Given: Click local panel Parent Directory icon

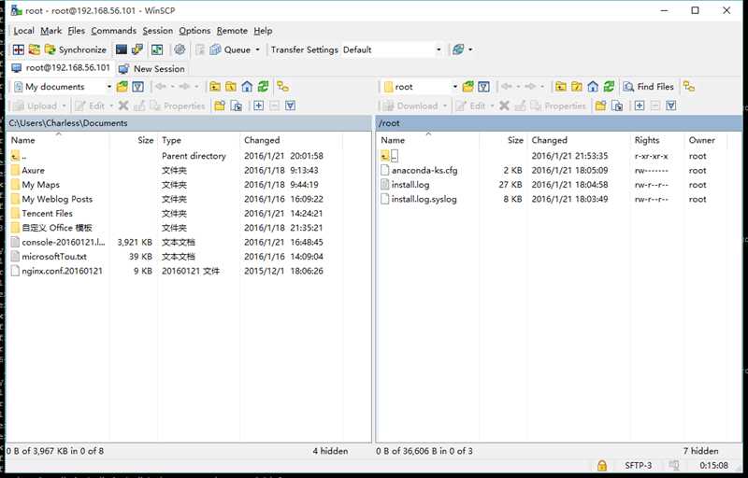Looking at the screenshot, I should [215, 87].
